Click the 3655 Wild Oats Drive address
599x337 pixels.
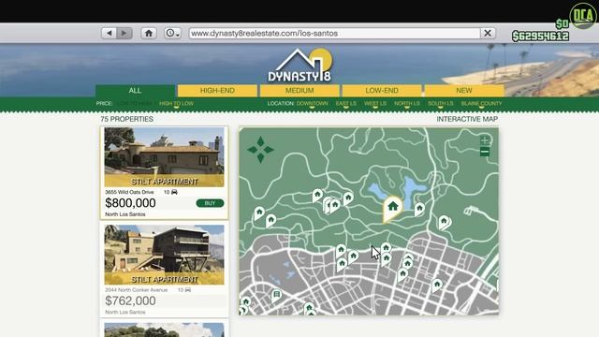pyautogui.click(x=129, y=192)
